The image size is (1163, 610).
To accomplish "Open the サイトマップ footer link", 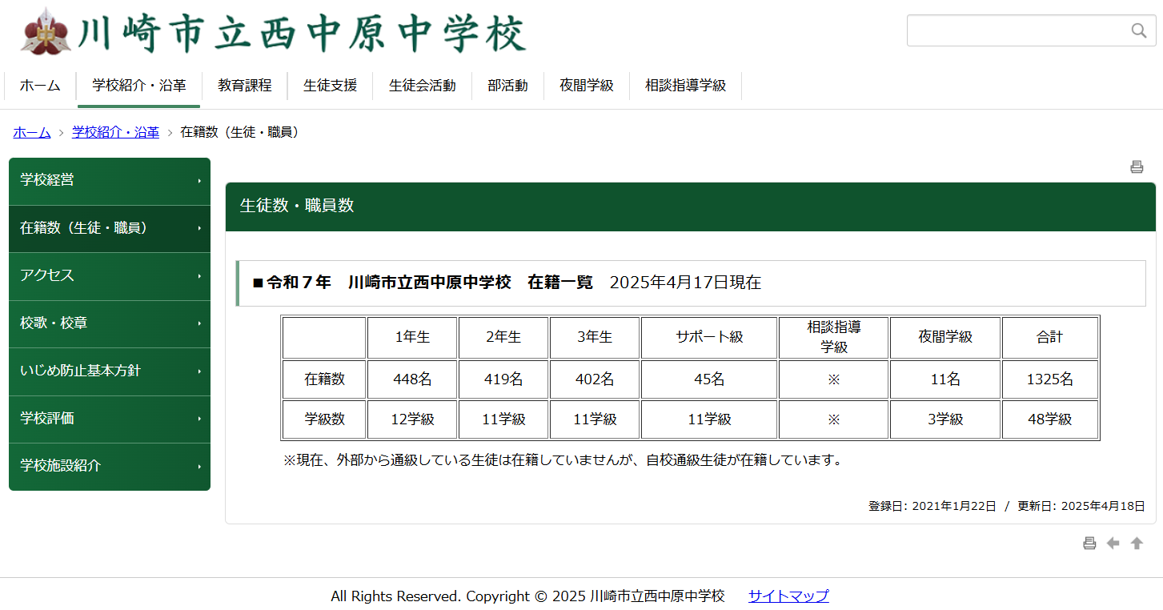I will [x=788, y=596].
